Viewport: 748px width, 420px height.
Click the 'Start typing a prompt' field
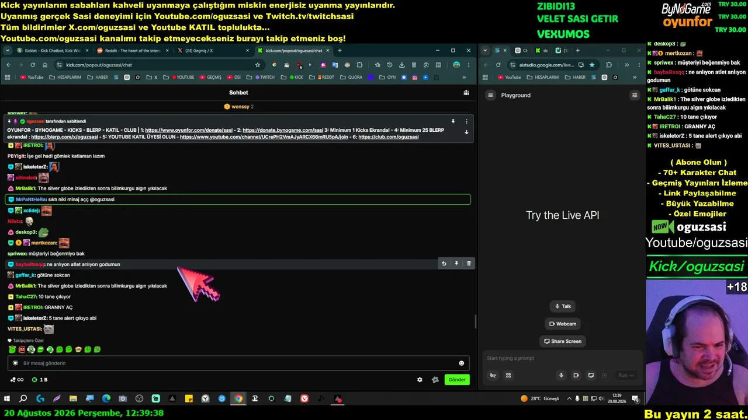point(562,358)
